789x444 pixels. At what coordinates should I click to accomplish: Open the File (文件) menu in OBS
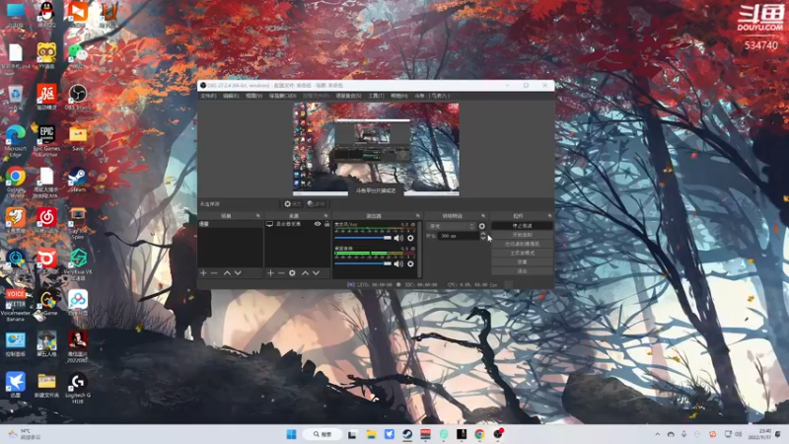(208, 96)
